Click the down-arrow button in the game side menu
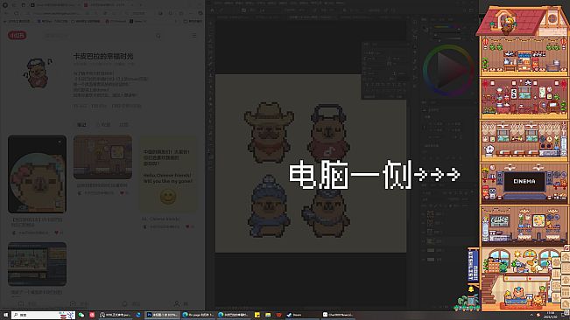Image resolution: width=570 pixels, height=320 pixels. click(x=556, y=297)
